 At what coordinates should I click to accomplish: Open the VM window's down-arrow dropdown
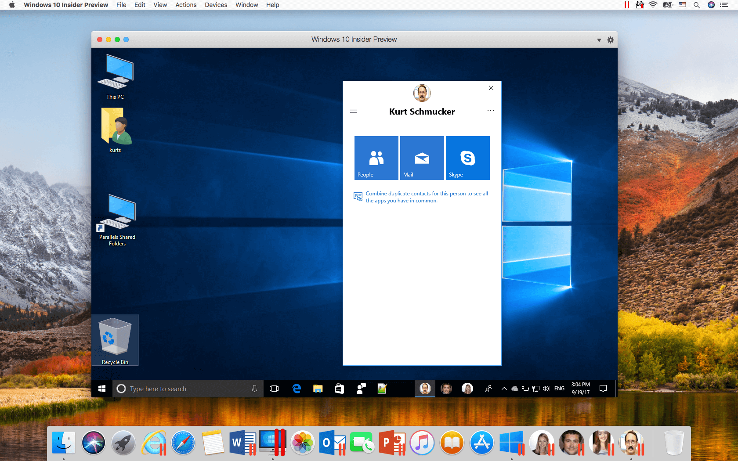tap(599, 40)
